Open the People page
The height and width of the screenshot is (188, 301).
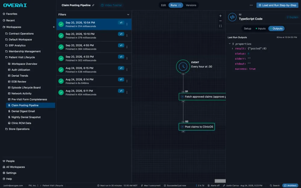click(x=9, y=161)
